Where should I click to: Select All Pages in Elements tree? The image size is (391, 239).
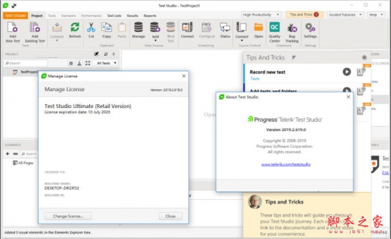tap(23, 163)
